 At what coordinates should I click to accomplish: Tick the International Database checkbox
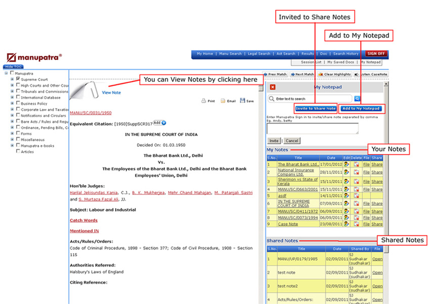18,97
